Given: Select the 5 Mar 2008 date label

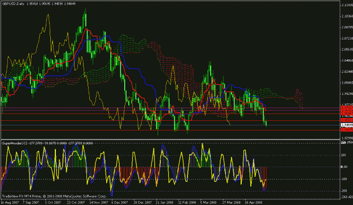Looking at the screenshot, I should pyautogui.click(x=208, y=202).
